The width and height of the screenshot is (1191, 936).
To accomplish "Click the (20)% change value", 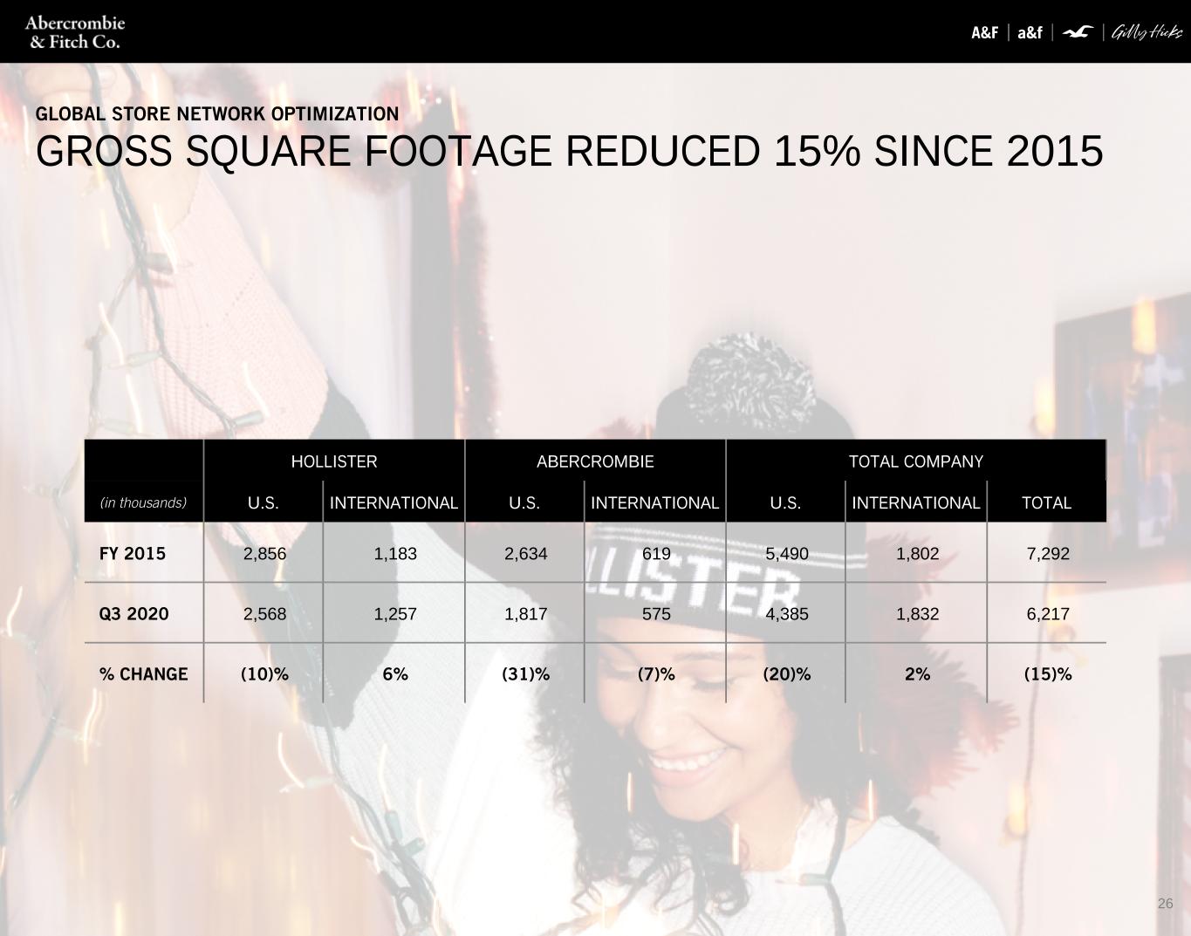I will click(x=787, y=674).
